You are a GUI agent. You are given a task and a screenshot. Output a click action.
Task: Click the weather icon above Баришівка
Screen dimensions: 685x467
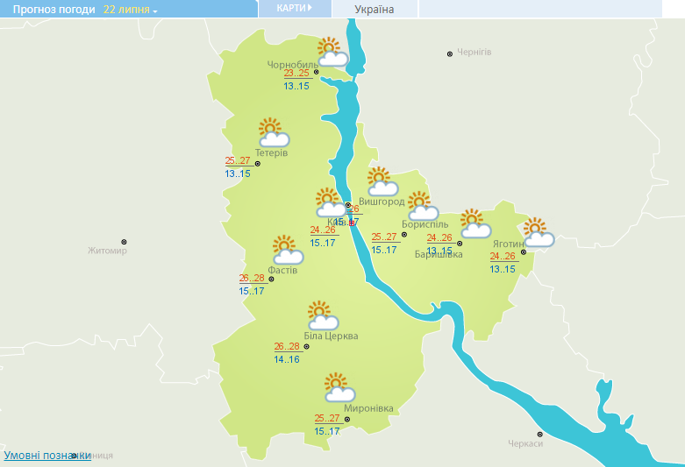click(475, 223)
